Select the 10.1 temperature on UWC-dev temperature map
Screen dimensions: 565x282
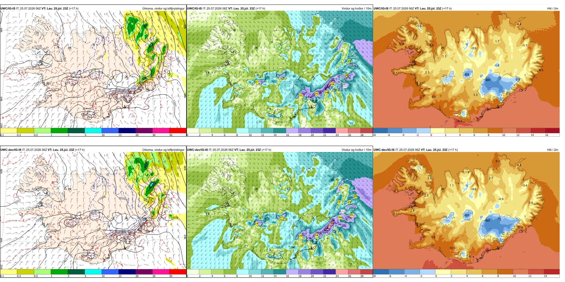click(x=452, y=248)
